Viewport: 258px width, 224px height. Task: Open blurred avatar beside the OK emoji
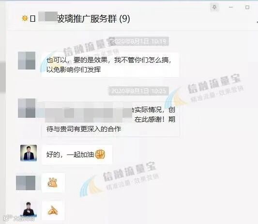point(26,183)
